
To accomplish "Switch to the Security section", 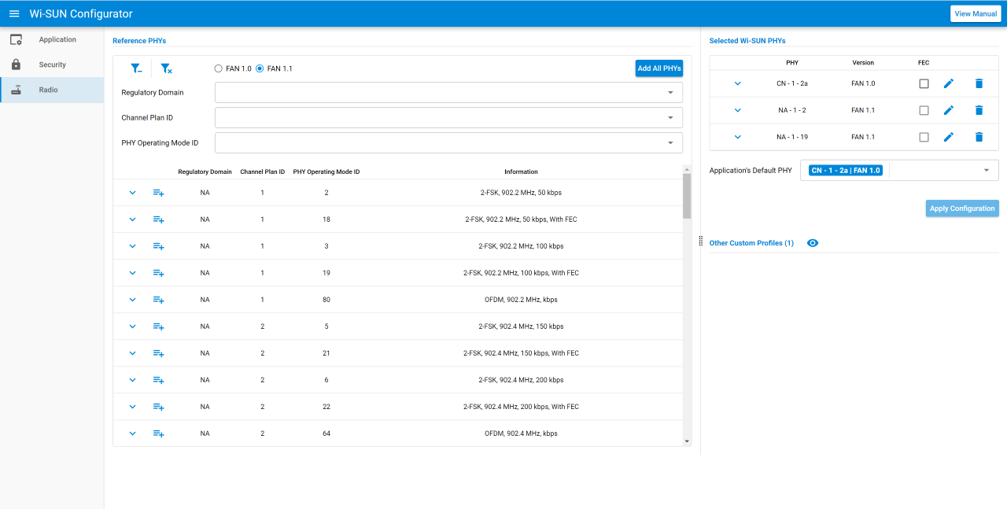I will tap(52, 64).
